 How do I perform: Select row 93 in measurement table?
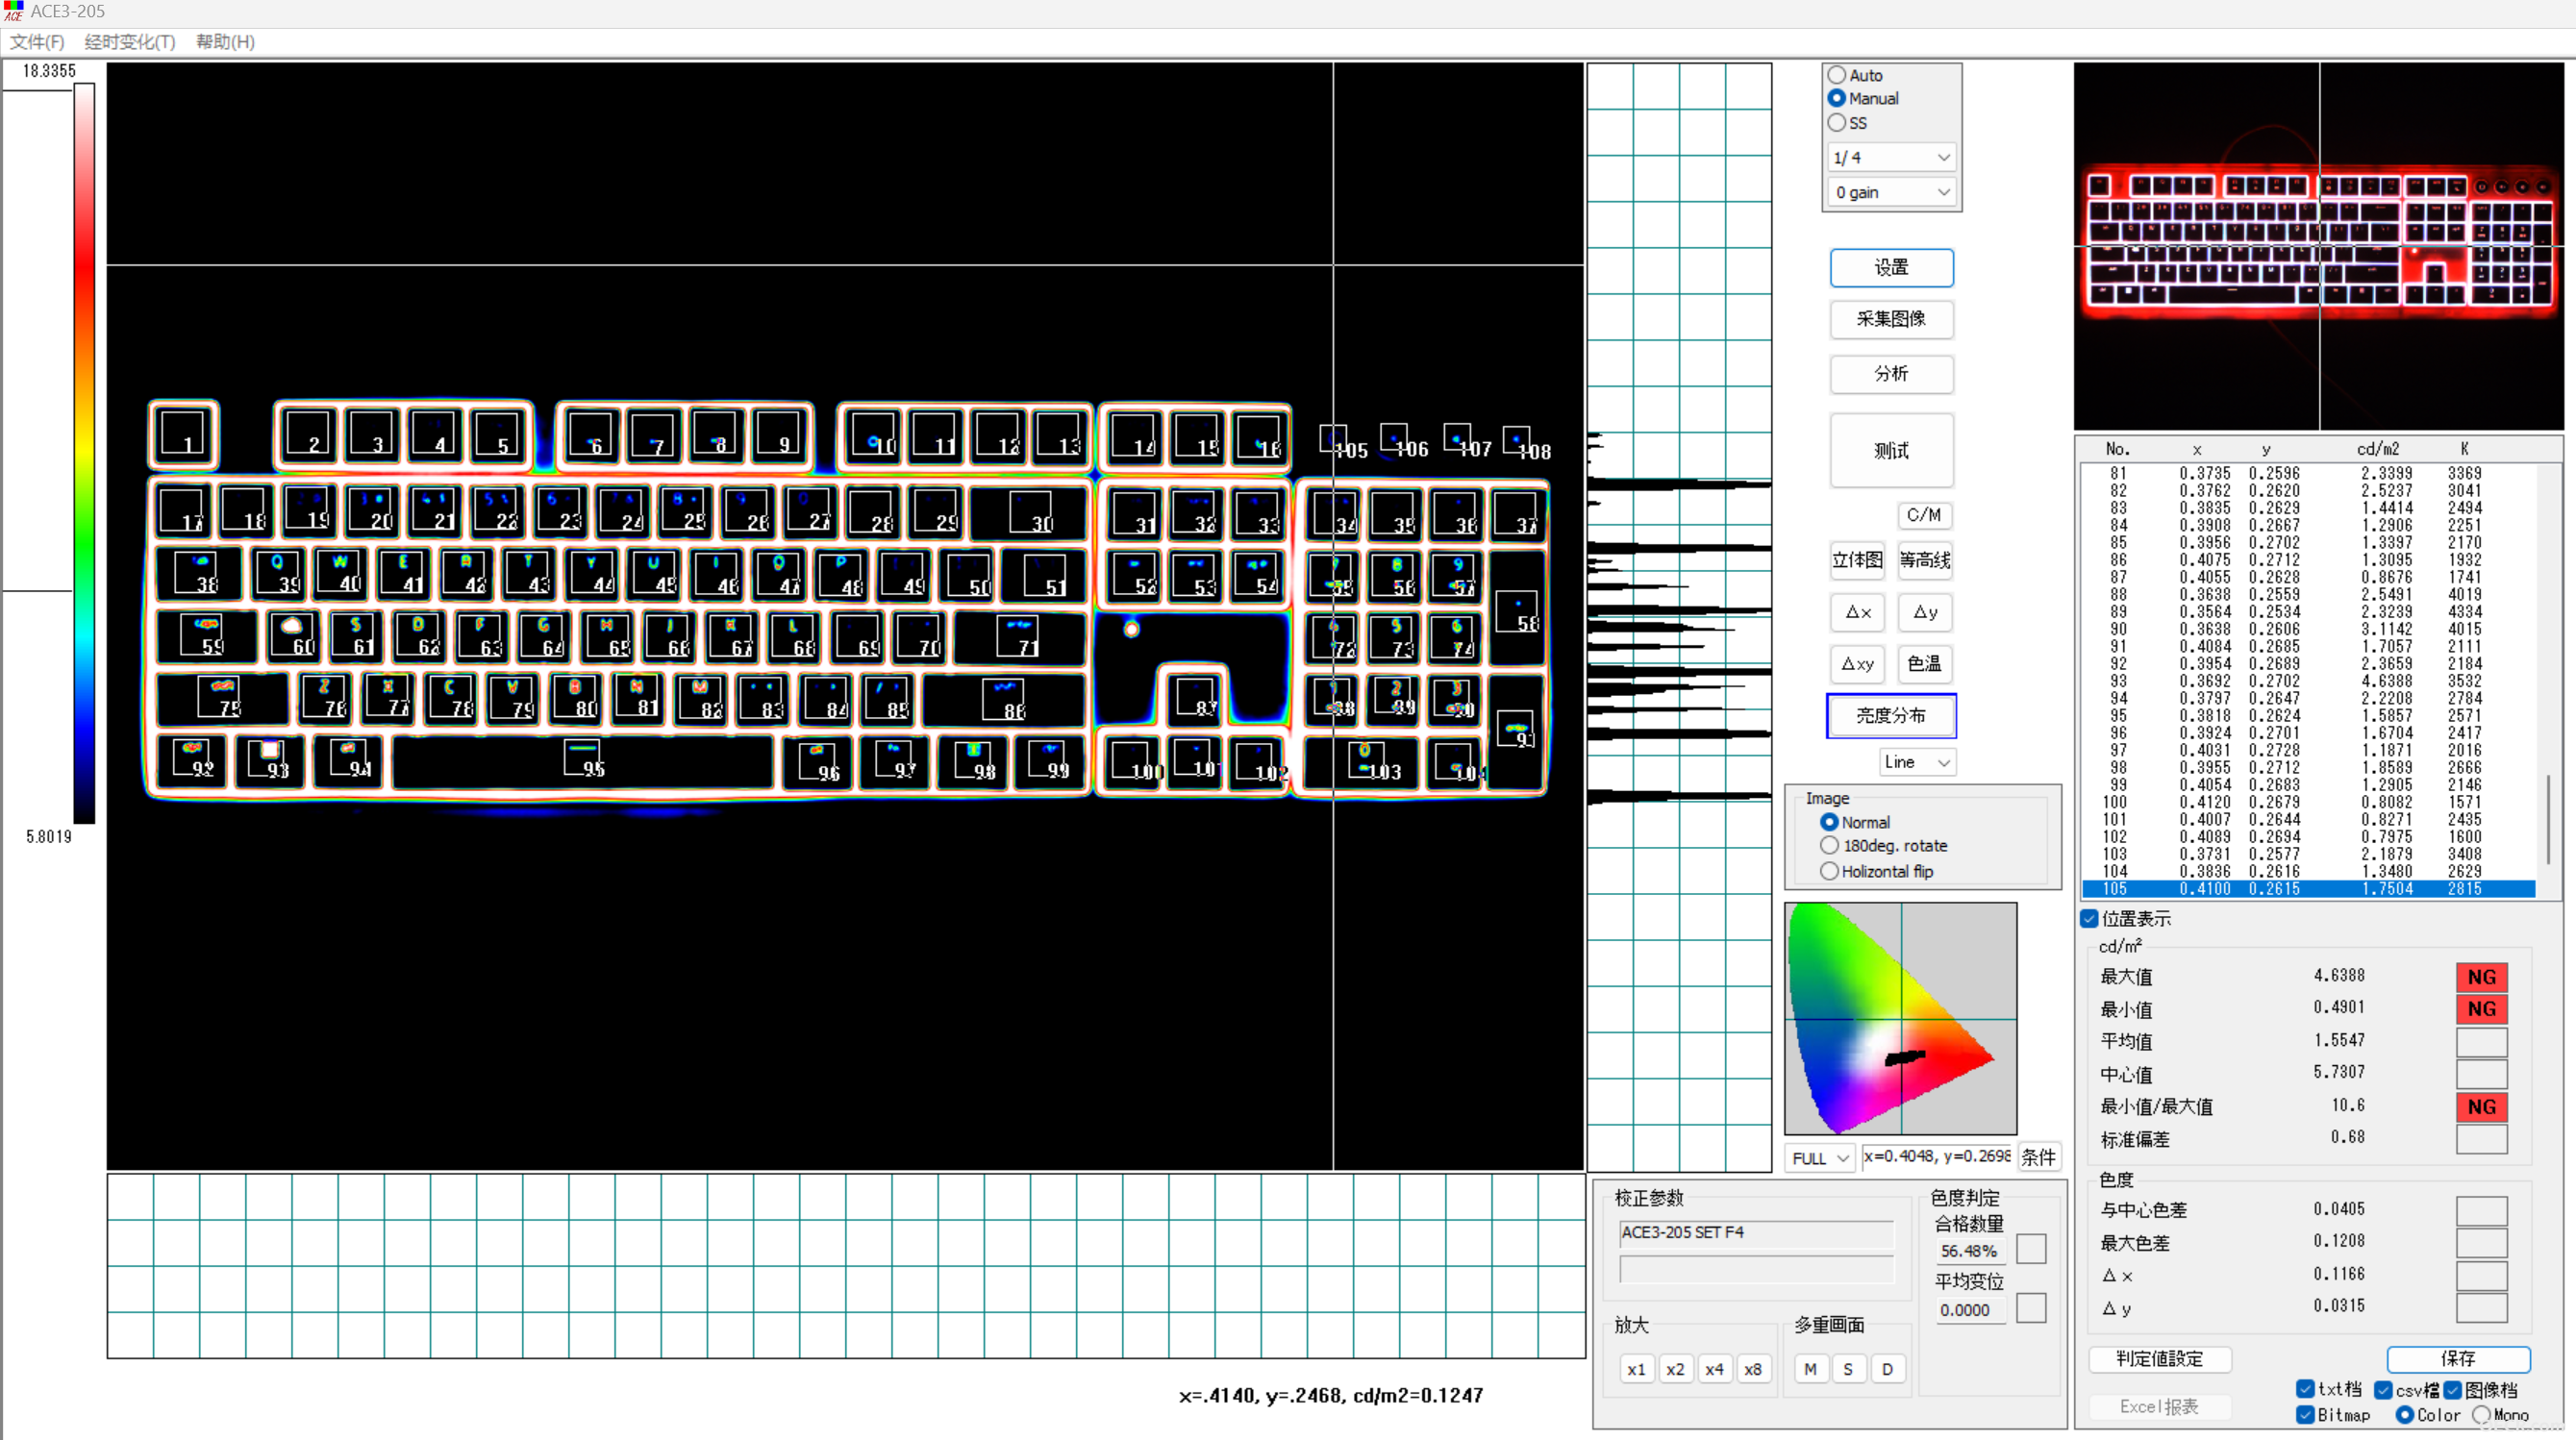click(2308, 681)
